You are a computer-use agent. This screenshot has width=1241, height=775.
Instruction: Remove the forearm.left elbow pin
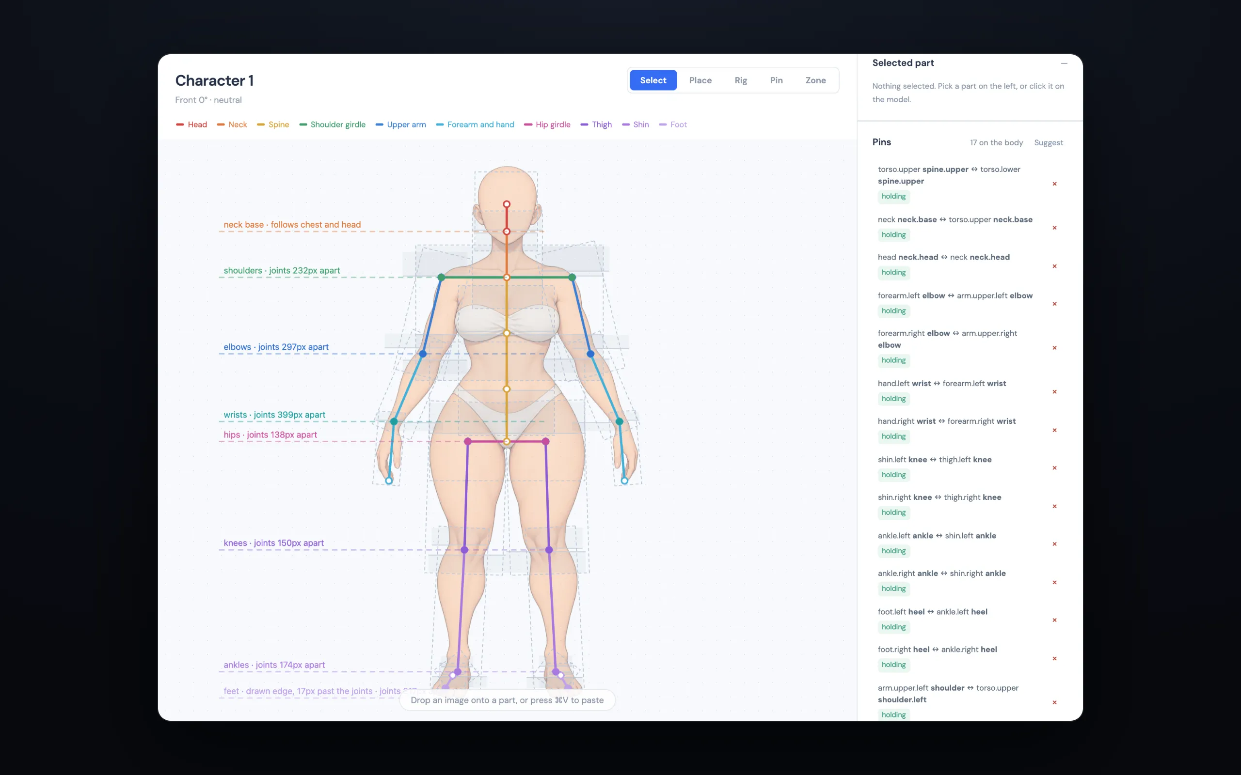pos(1054,304)
